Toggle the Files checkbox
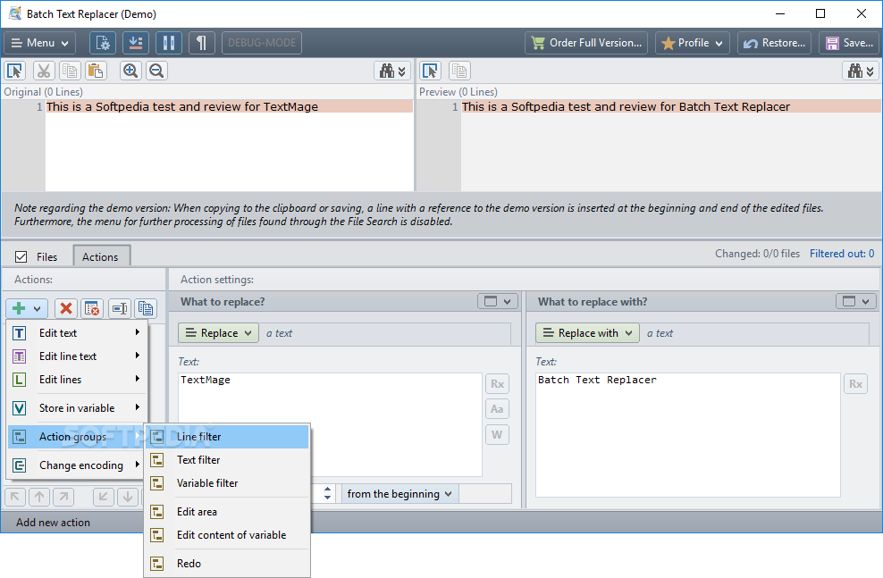Screen dimensions: 883x578 (x=21, y=256)
